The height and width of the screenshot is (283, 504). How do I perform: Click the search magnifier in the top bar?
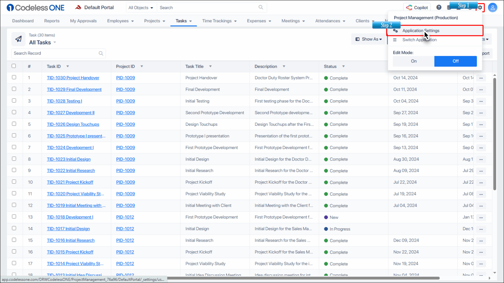[261, 7]
